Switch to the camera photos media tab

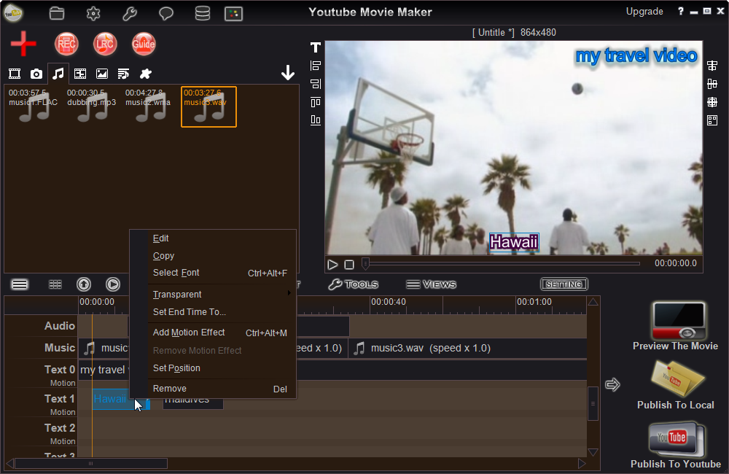pyautogui.click(x=36, y=74)
